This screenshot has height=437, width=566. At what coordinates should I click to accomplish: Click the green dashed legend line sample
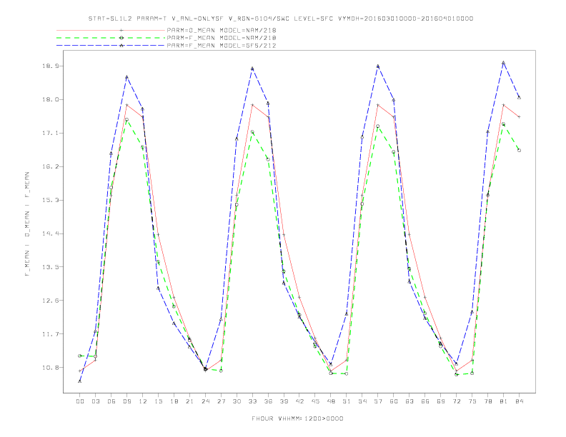click(x=111, y=38)
